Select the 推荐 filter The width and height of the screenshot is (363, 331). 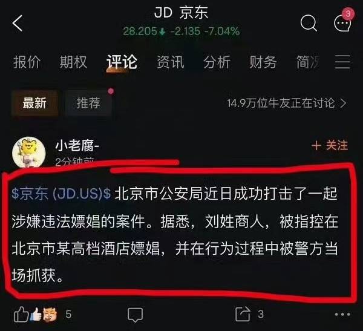[x=88, y=103]
